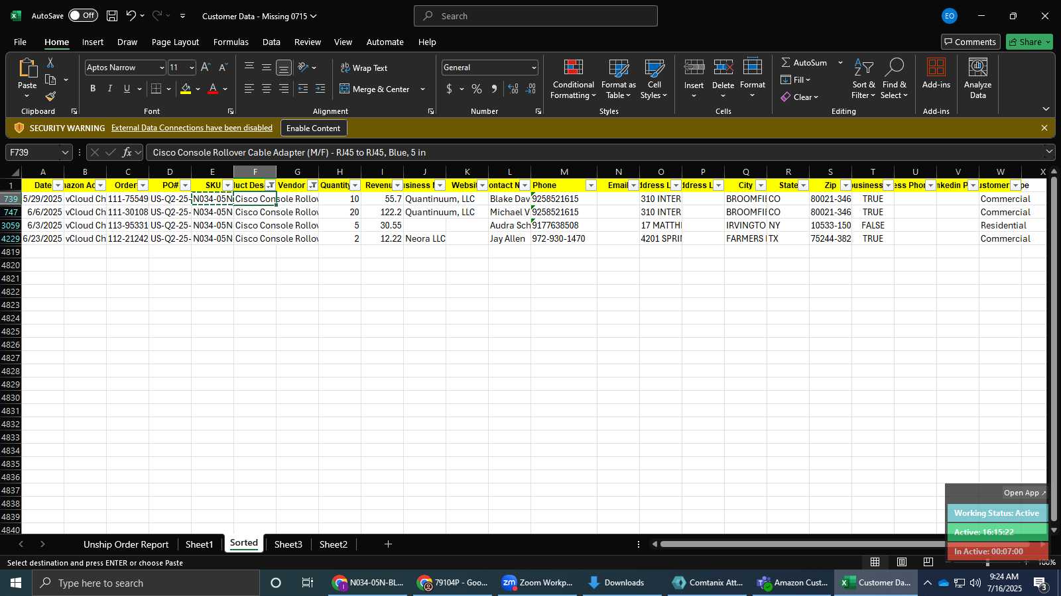Open the File menu
The height and width of the screenshot is (596, 1061).
tap(20, 42)
